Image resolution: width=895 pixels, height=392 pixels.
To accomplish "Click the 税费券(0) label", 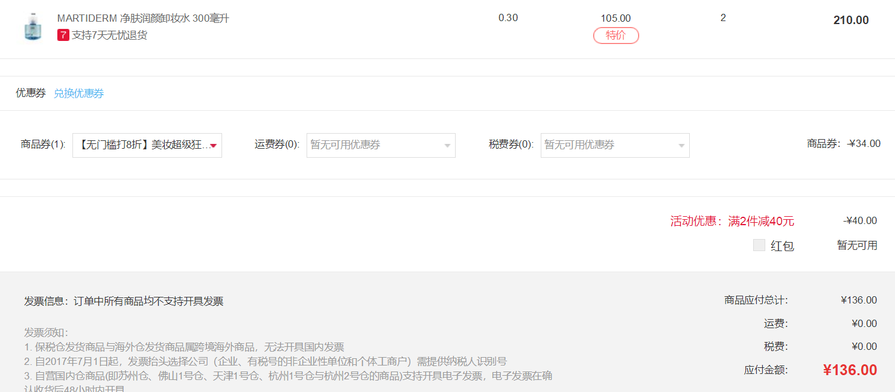I will pos(511,145).
